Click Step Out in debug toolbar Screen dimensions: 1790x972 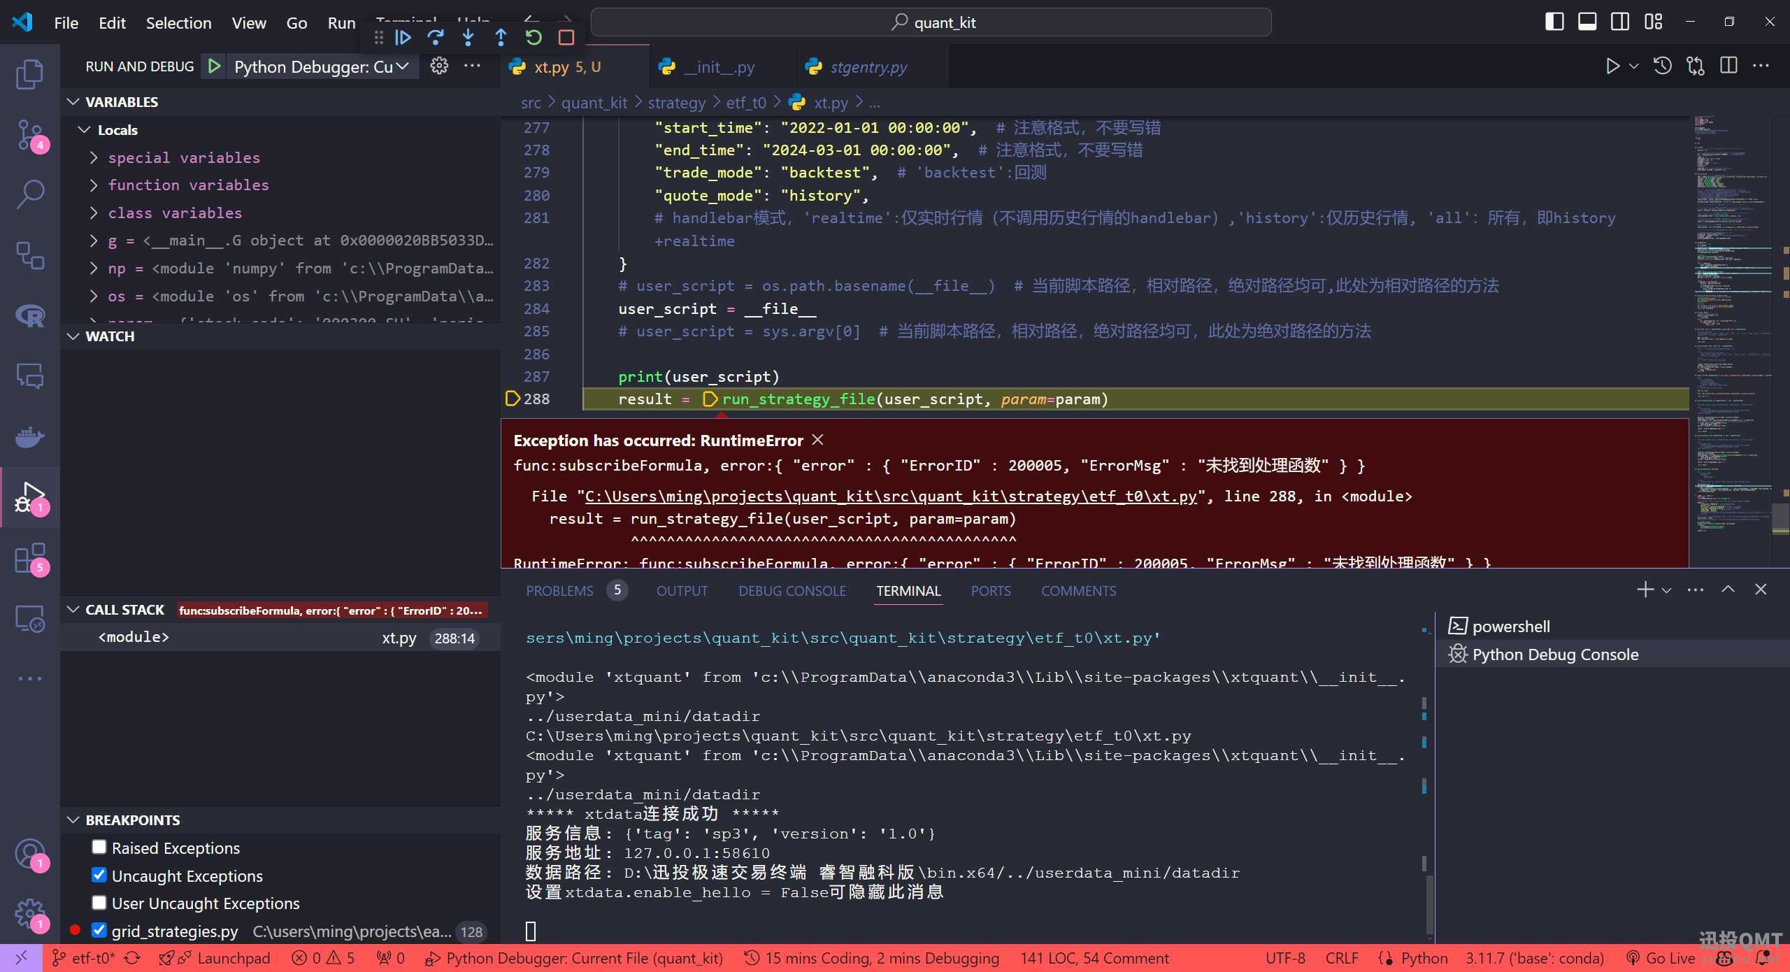pyautogui.click(x=501, y=37)
